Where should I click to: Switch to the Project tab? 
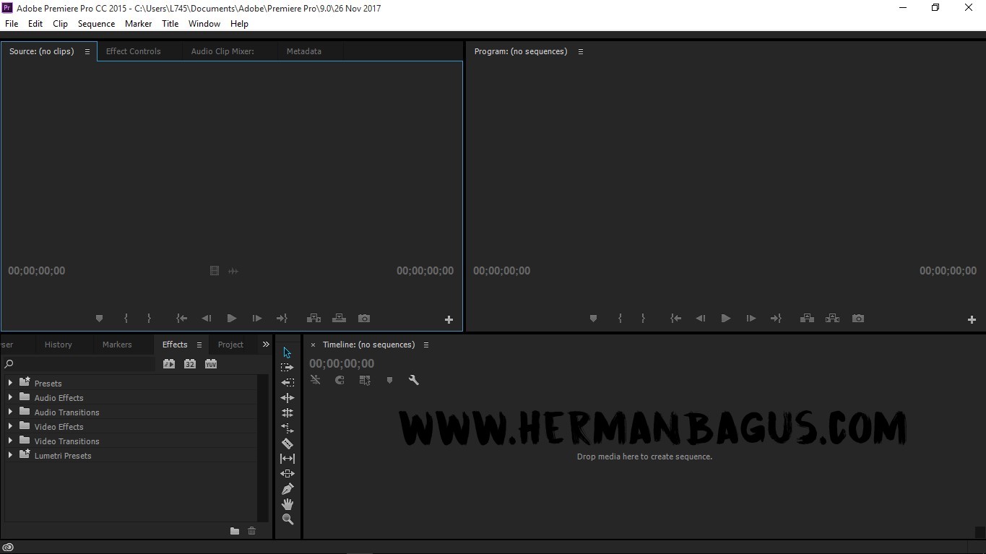point(231,345)
